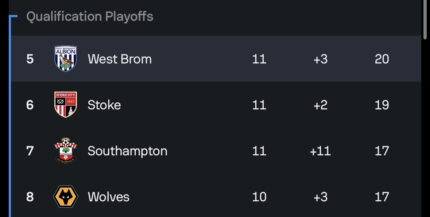This screenshot has height=217, width=430.
Task: Click West Brom's +3 goal difference
Action: 320,59
